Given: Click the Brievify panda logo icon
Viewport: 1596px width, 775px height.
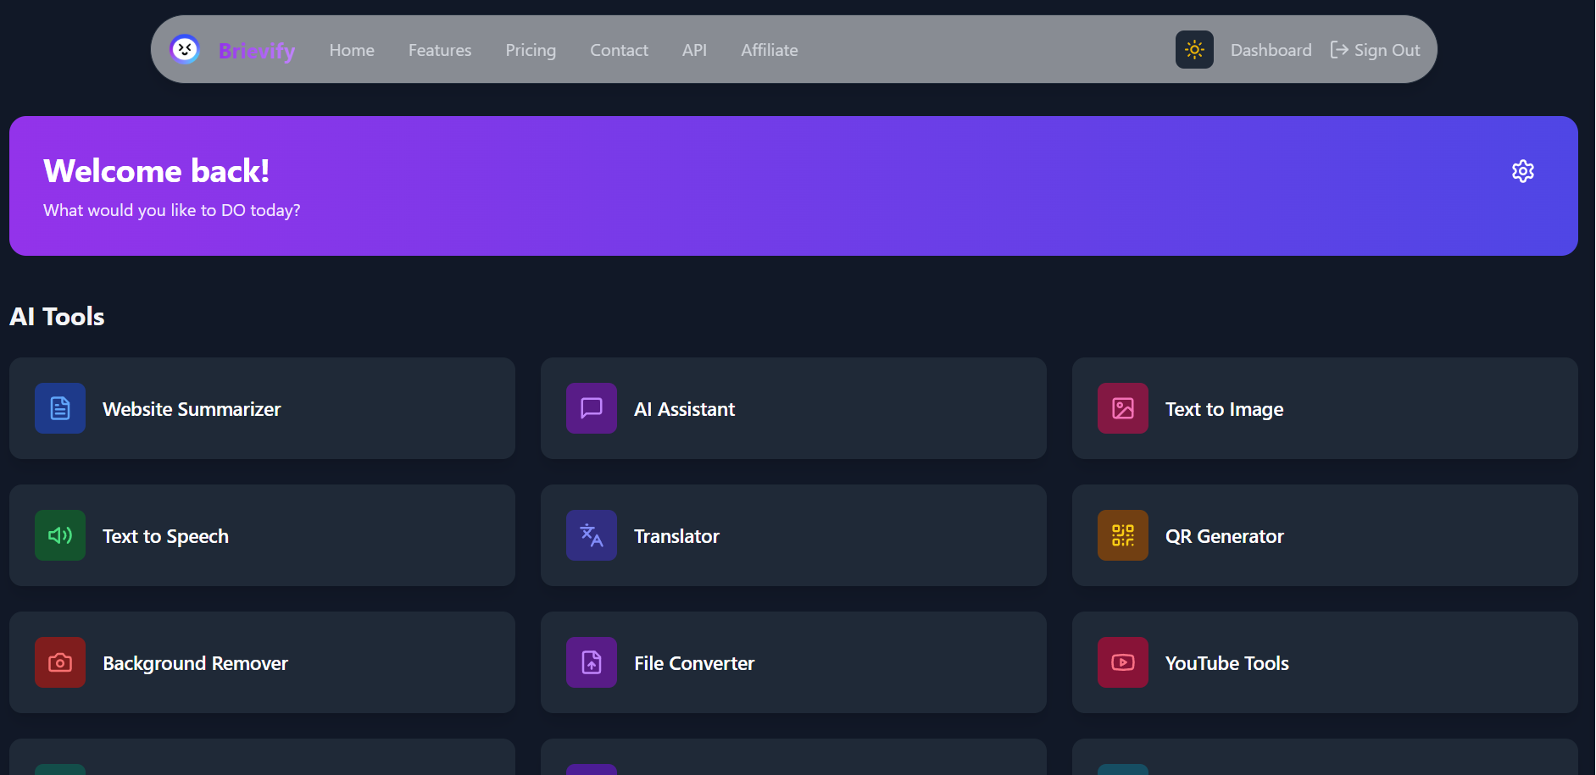Looking at the screenshot, I should click(184, 49).
